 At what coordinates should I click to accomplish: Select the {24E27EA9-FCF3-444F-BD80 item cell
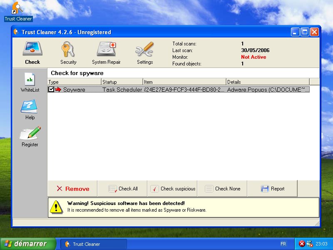[184, 90]
